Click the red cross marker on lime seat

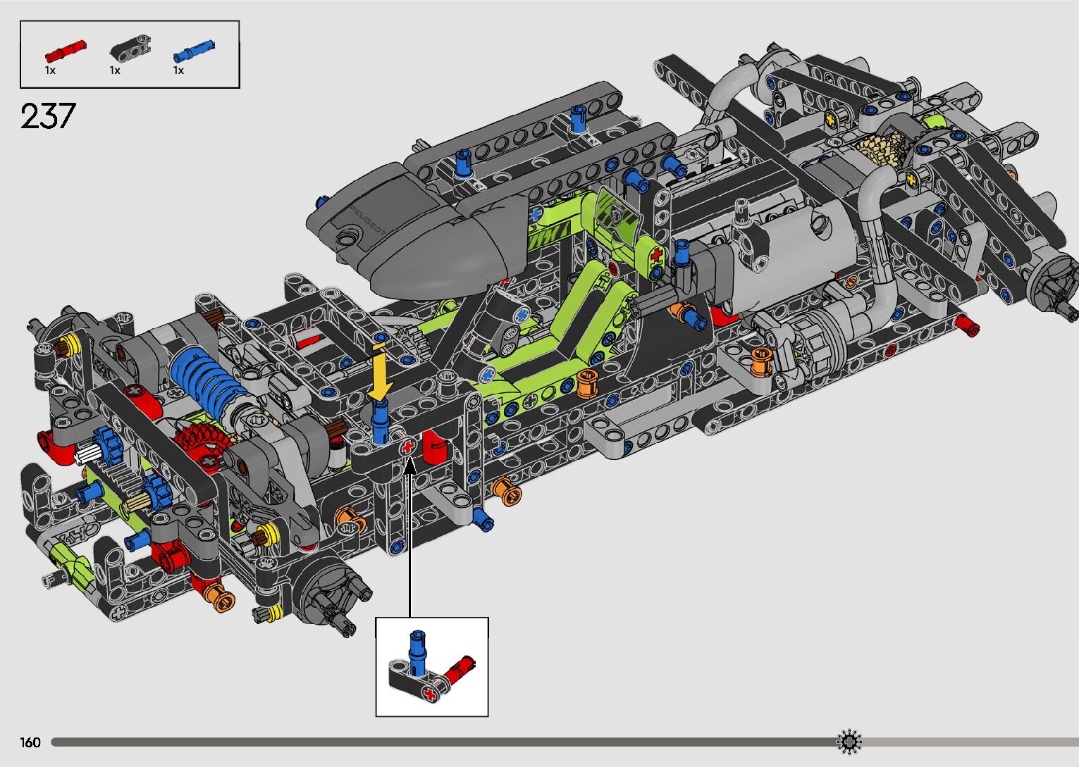pyautogui.click(x=657, y=254)
